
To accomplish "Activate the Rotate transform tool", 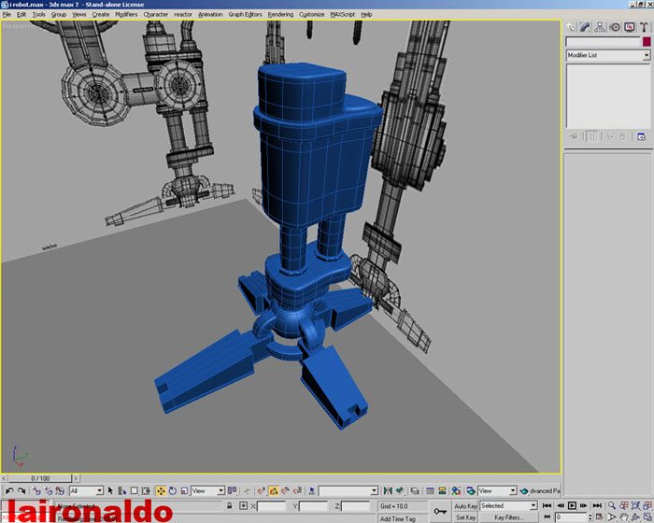I will [x=173, y=490].
